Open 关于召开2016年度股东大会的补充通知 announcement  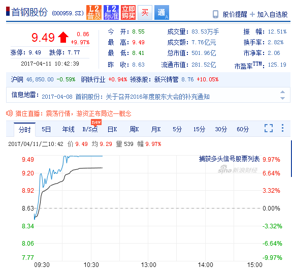click(x=157, y=97)
